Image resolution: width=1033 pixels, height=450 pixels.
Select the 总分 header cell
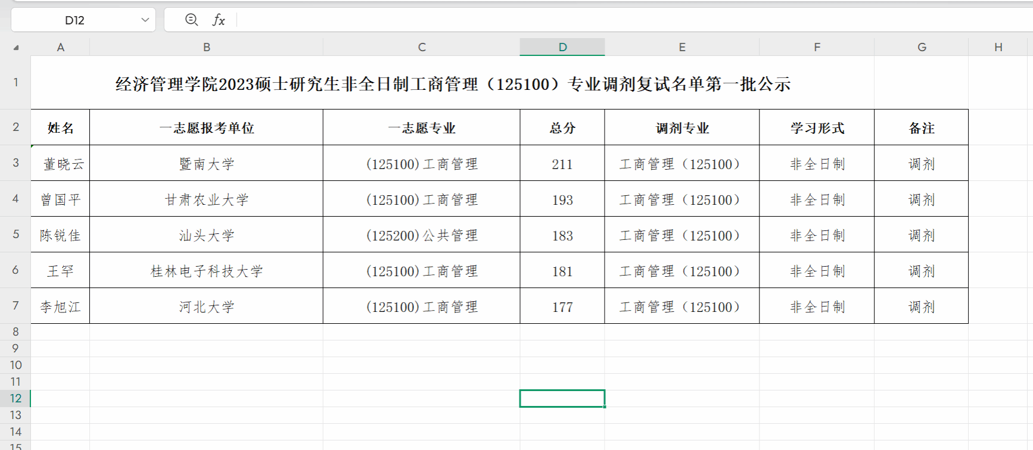point(562,128)
